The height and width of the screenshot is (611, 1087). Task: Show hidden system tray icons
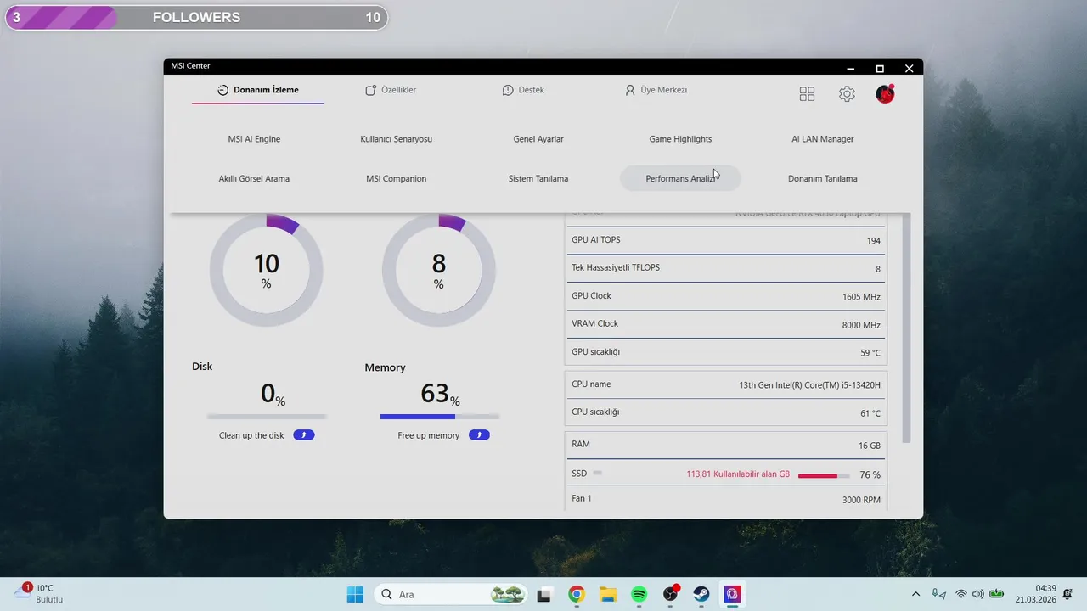pos(915,594)
